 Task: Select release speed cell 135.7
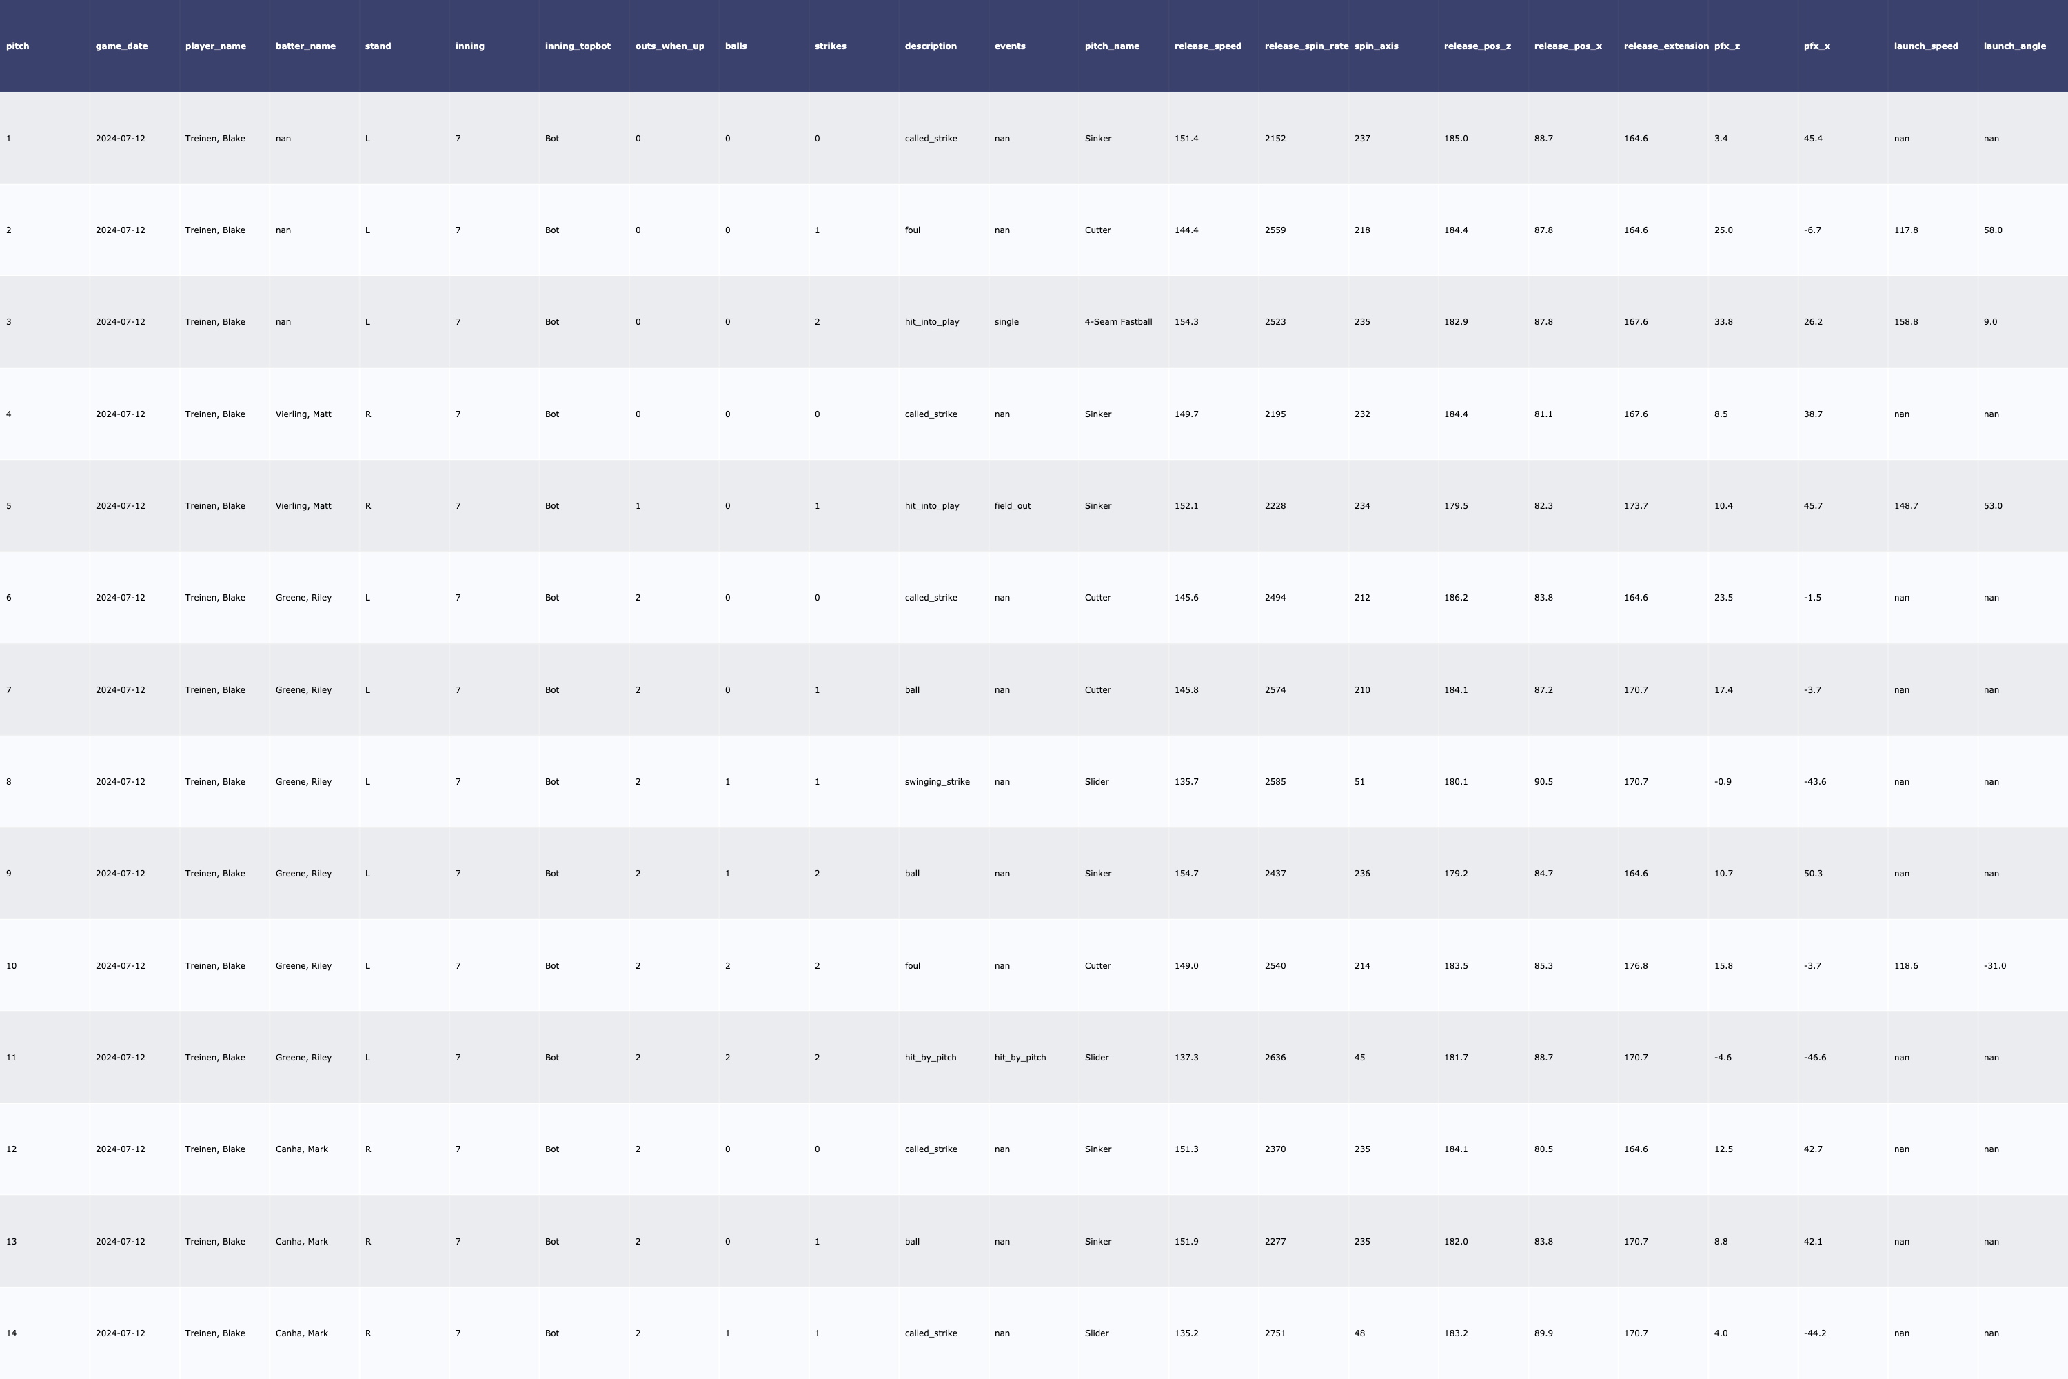coord(1186,782)
